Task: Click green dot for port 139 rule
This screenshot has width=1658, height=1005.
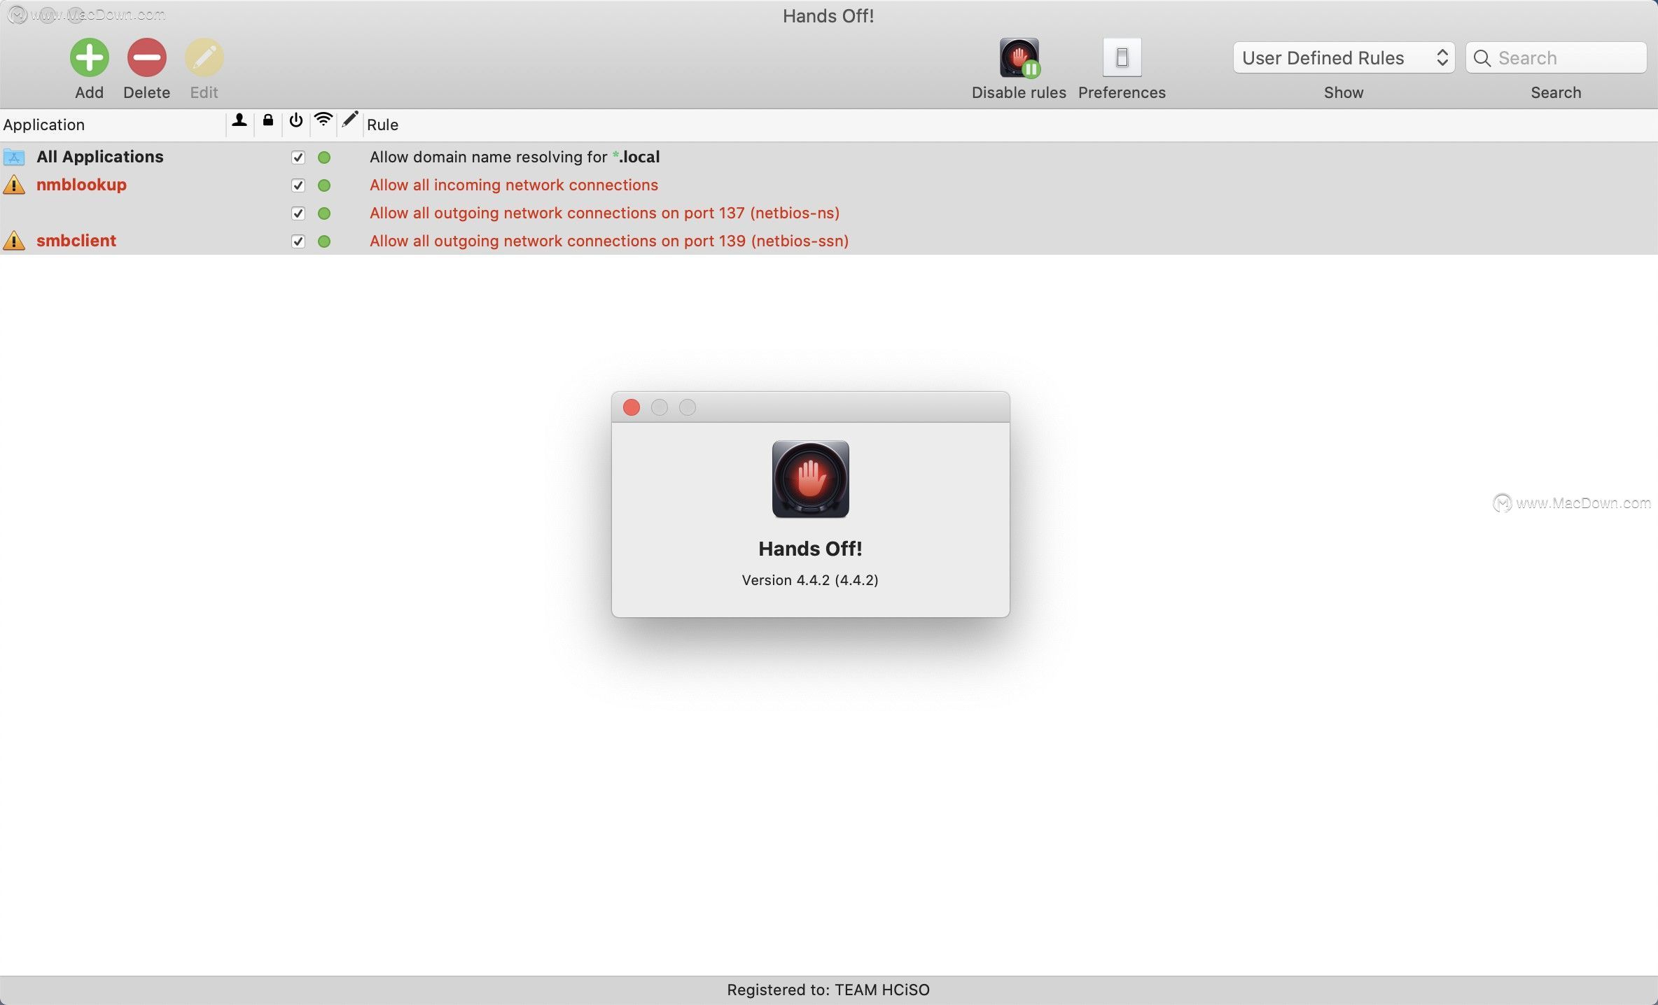Action: click(324, 241)
